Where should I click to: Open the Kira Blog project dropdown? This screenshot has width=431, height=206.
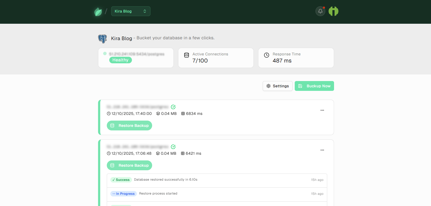[x=131, y=11]
